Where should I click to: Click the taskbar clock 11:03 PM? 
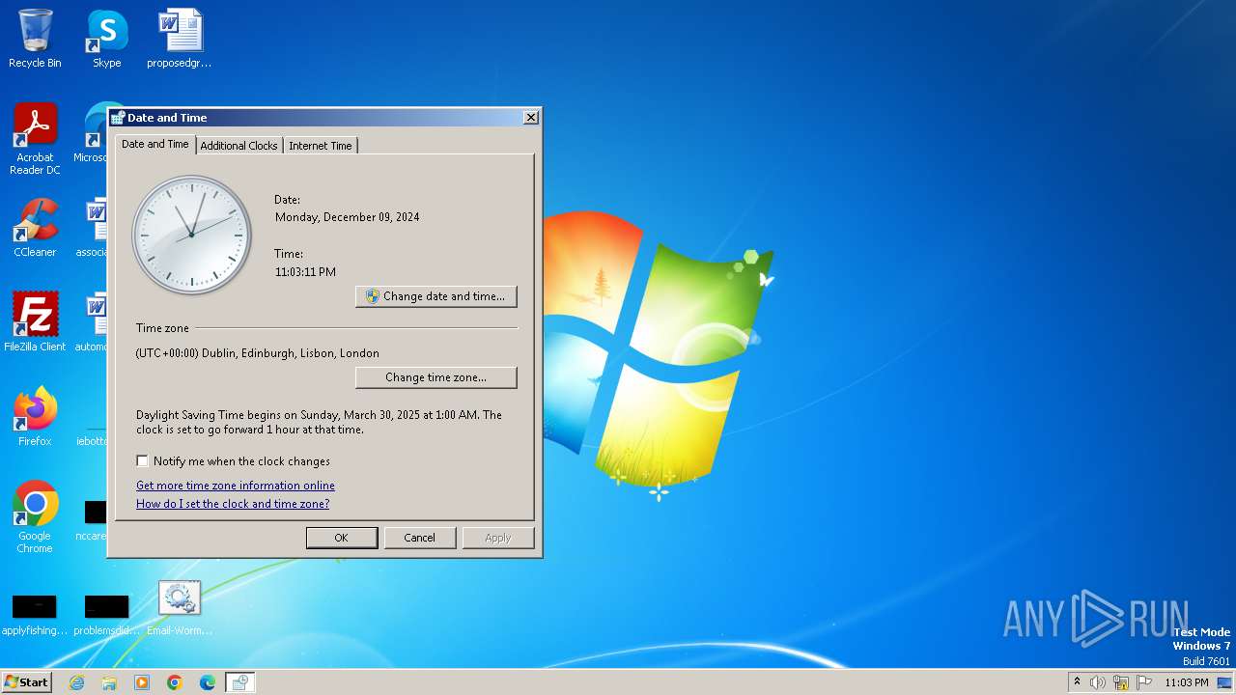(1187, 682)
